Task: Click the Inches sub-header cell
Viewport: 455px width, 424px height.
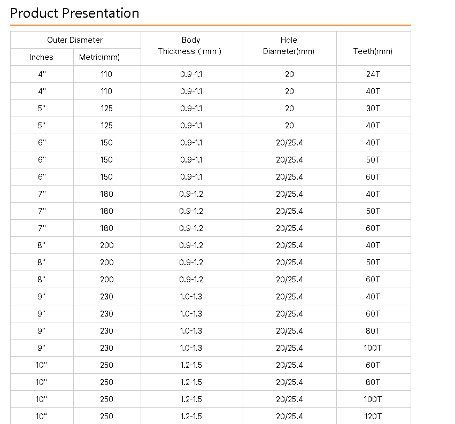Action: click(x=42, y=57)
